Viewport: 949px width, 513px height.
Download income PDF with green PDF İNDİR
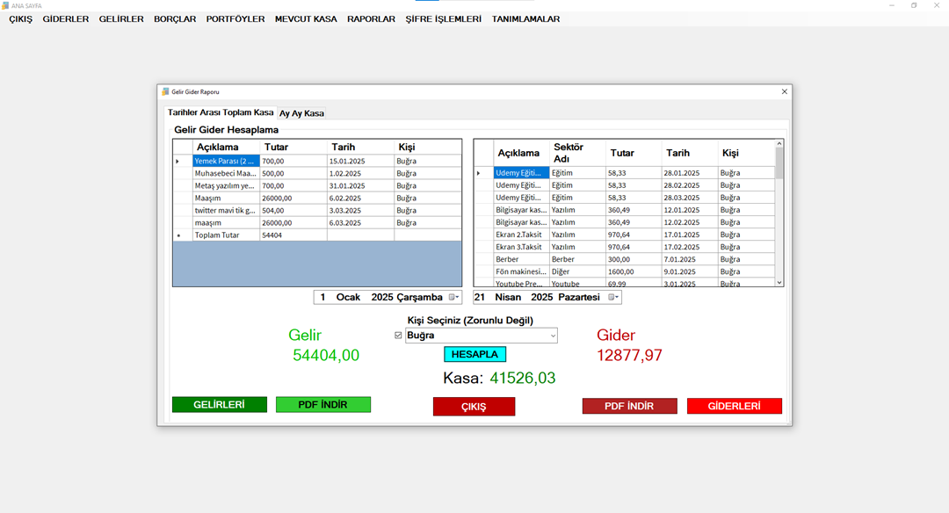322,405
